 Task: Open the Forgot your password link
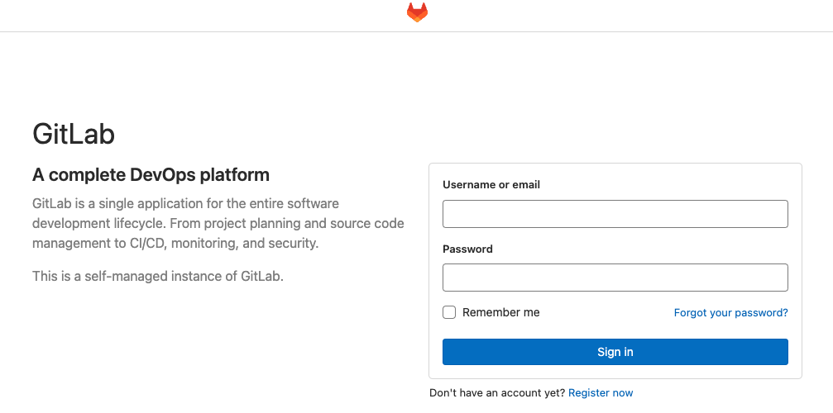731,313
